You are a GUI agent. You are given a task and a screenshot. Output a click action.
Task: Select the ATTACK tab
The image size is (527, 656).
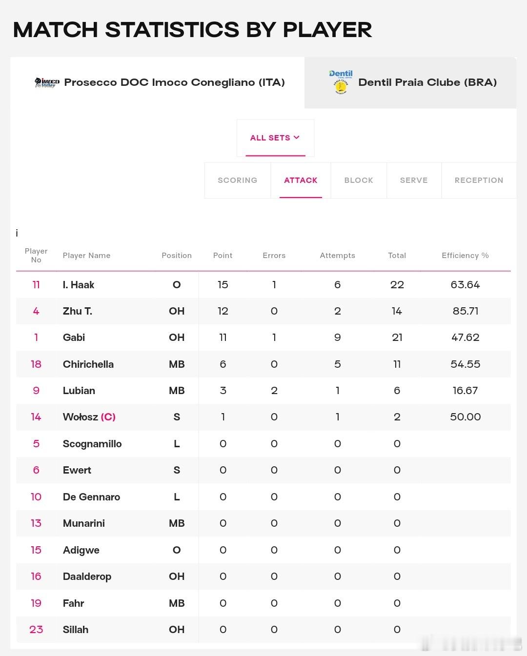tap(301, 180)
